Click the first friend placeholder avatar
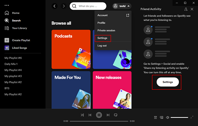Viewport: 198px width, 126px height. pos(148,30)
